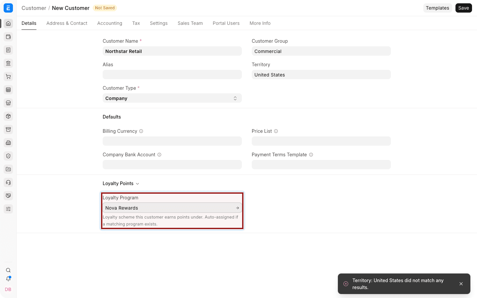Image resolution: width=477 pixels, height=298 pixels.
Task: Collapse the Loyalty Points section
Action: tap(121, 183)
